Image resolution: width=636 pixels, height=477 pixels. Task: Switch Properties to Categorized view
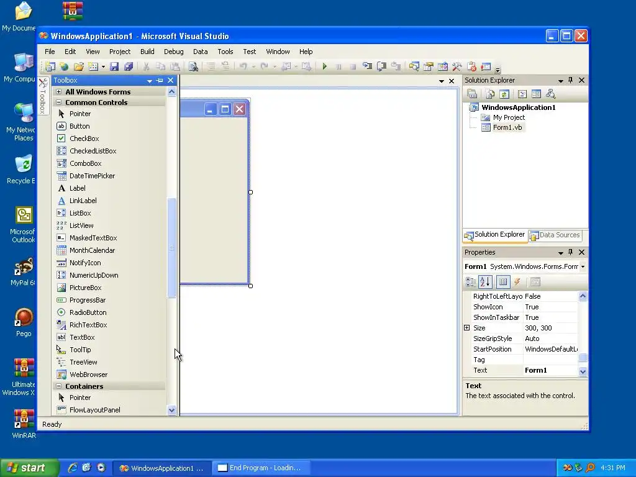[471, 282]
